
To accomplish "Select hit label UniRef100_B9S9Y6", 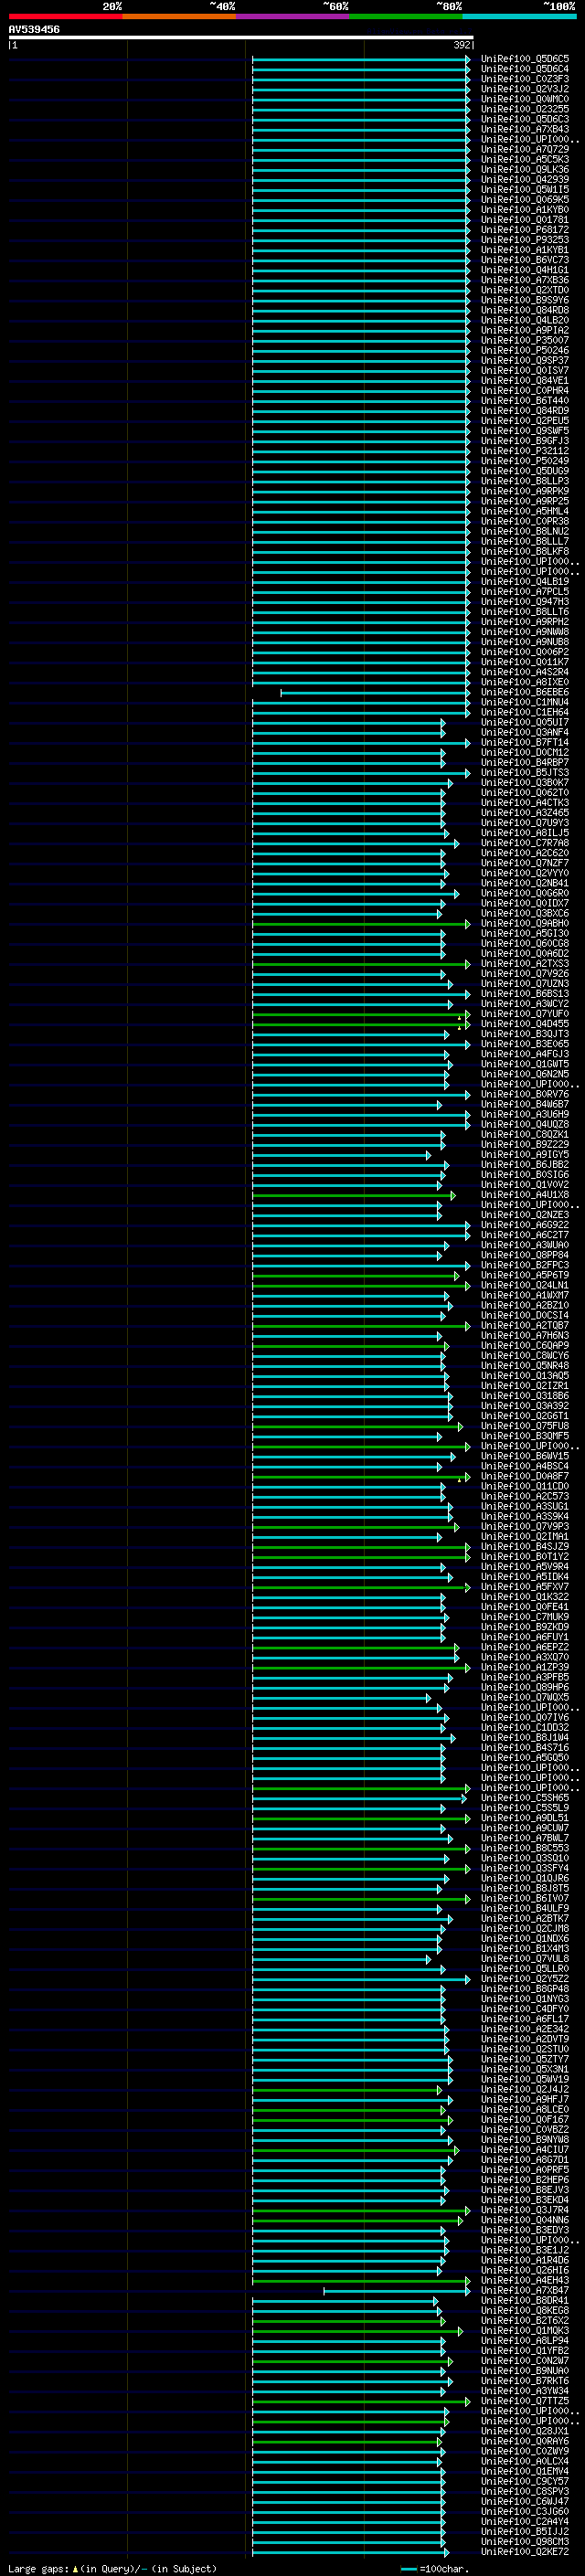I will (525, 300).
